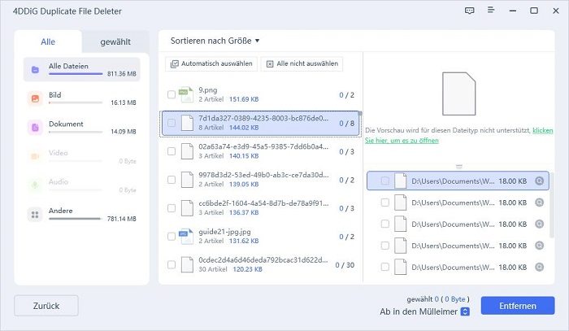
Task: Open the feedback chat icon in title bar
Action: point(469,11)
